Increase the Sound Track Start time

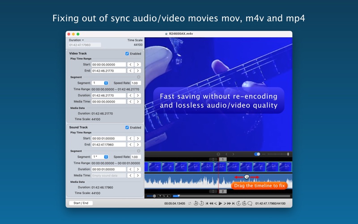138,138
